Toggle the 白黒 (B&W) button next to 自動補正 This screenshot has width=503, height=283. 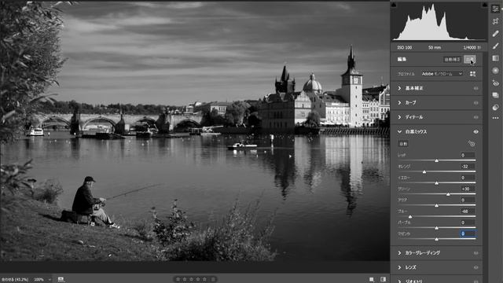pyautogui.click(x=470, y=60)
